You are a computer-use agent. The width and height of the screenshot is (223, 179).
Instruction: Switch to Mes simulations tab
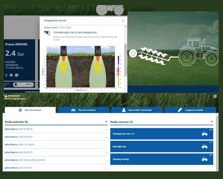30,110
